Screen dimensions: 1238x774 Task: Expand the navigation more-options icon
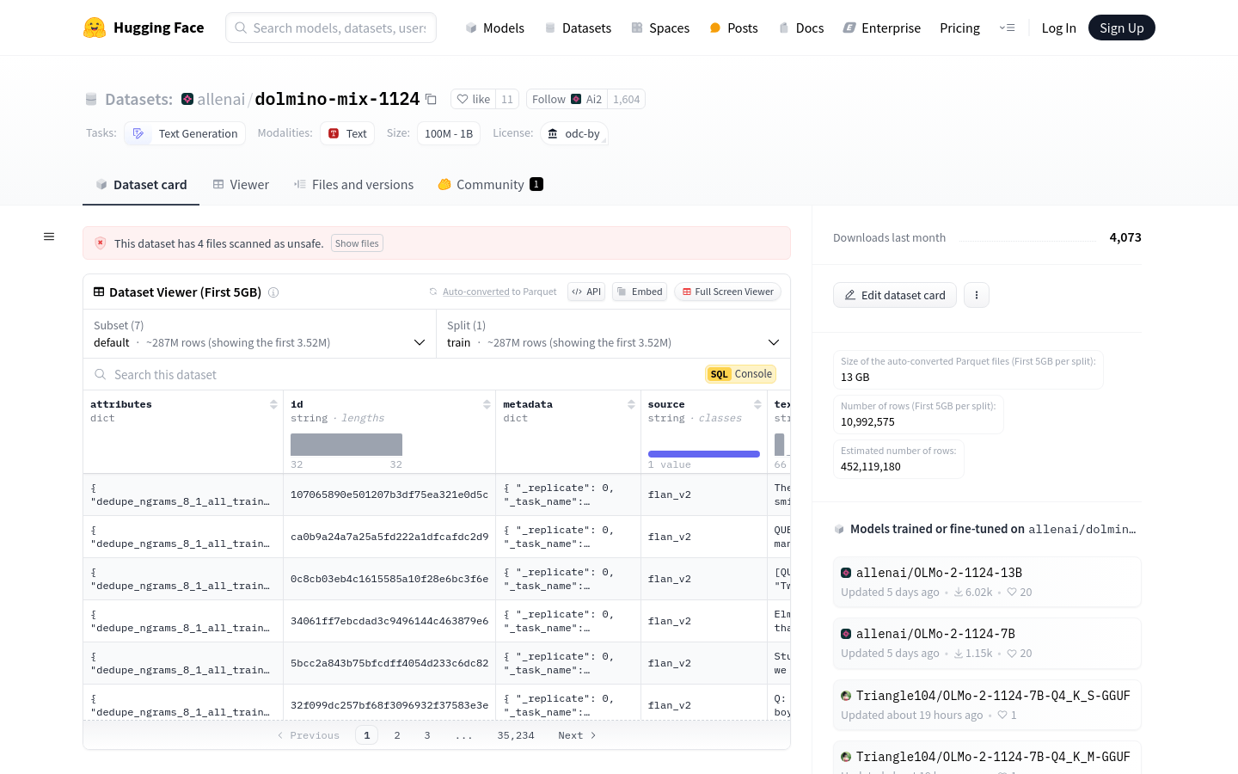(1007, 28)
